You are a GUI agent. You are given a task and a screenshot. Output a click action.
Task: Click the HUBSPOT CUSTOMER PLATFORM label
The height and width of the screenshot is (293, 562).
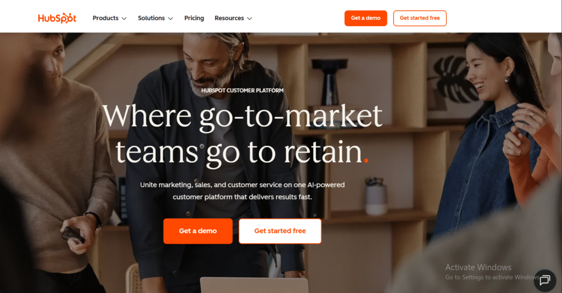pyautogui.click(x=242, y=91)
